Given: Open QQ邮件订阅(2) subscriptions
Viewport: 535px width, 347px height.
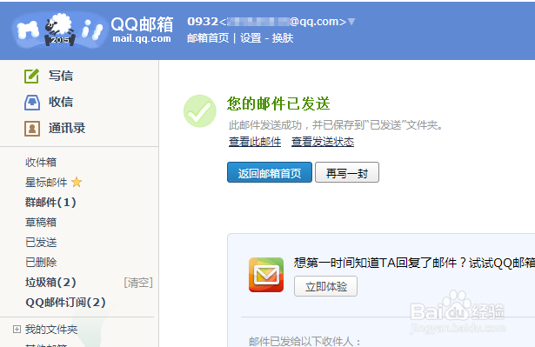Looking at the screenshot, I should (x=65, y=303).
